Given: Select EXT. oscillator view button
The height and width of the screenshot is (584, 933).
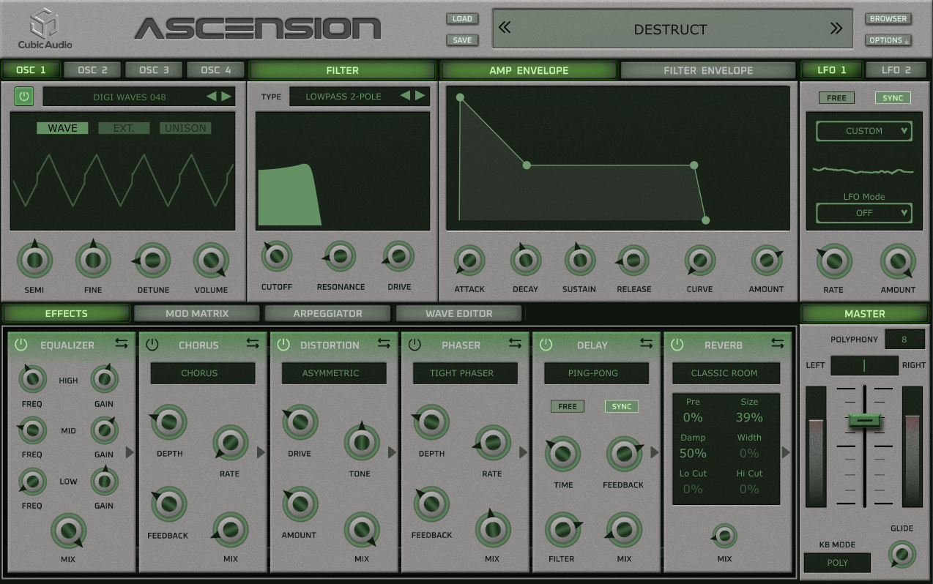Looking at the screenshot, I should 124,128.
